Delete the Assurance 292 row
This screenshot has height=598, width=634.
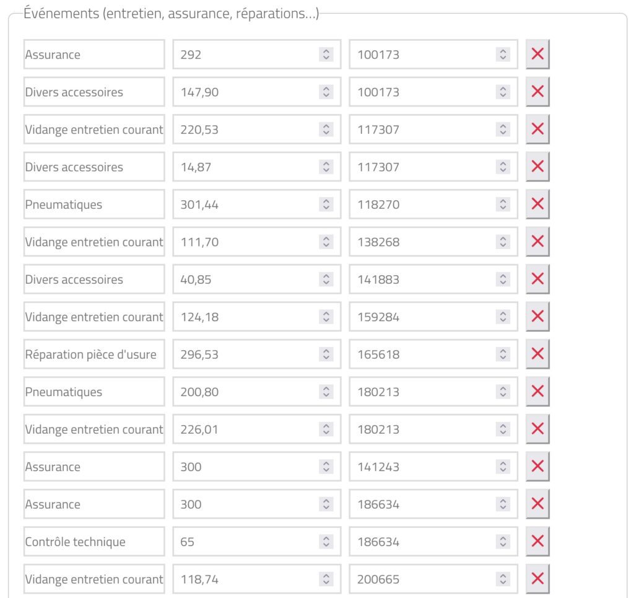point(537,54)
